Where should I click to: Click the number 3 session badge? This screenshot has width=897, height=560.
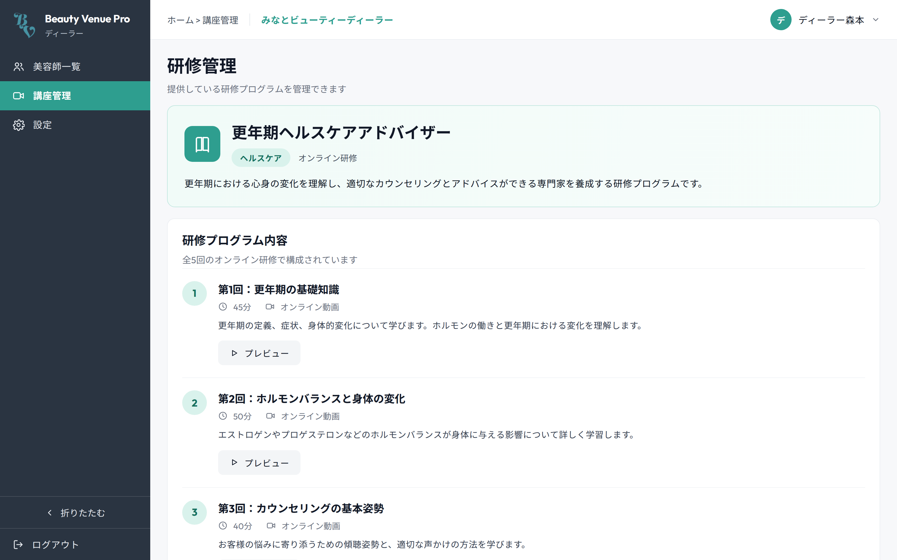pyautogui.click(x=194, y=512)
